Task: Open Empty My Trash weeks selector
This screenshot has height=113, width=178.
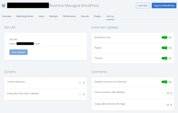Action: tap(82, 94)
